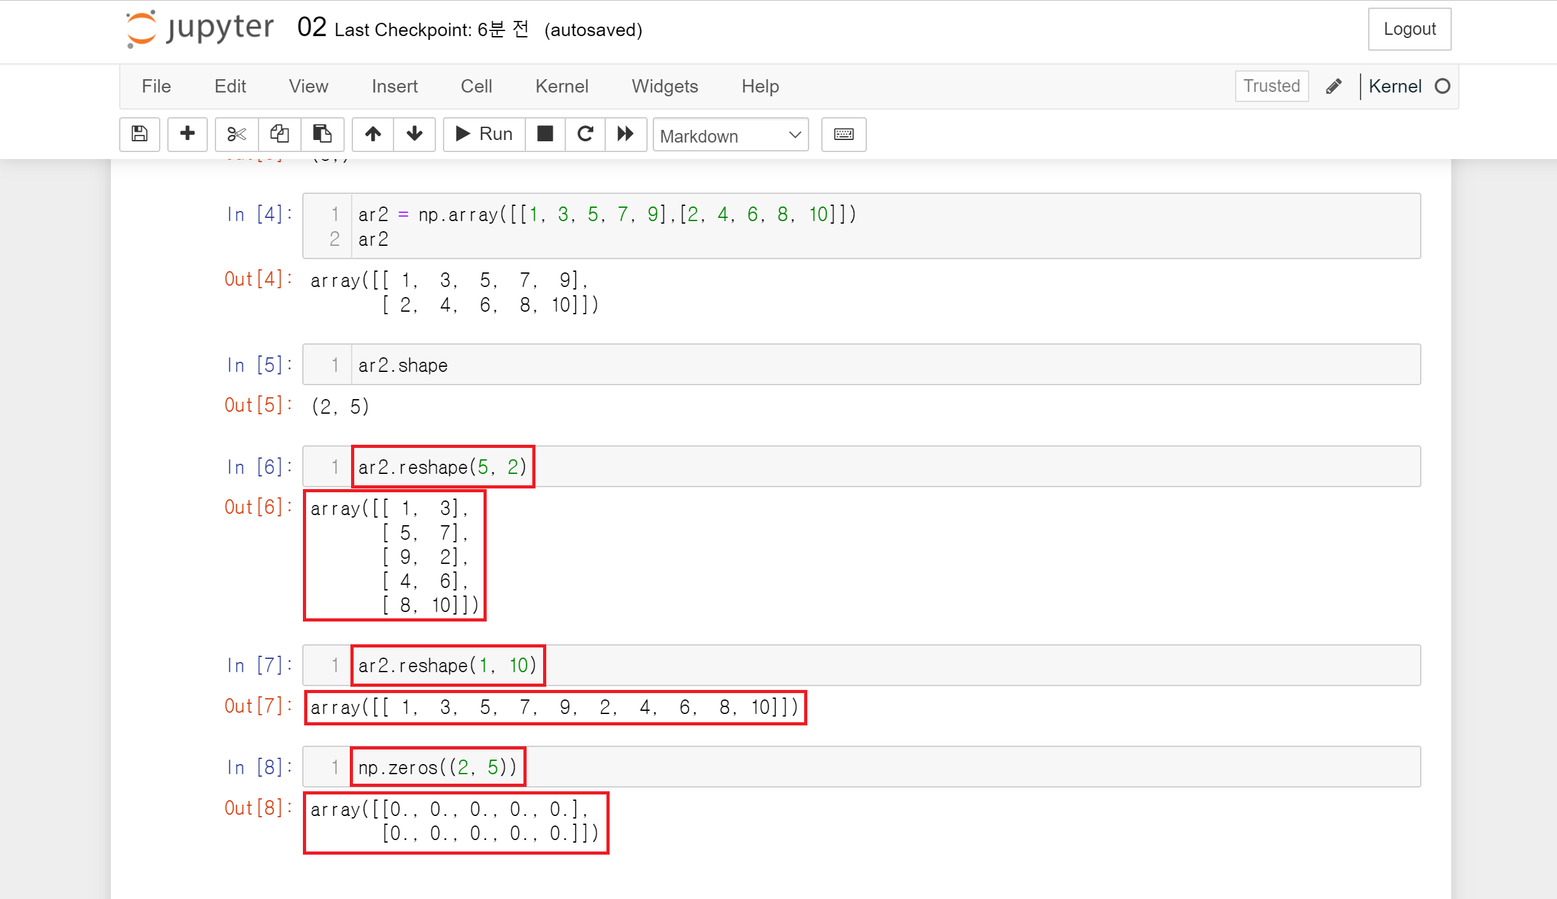Interrupt the kernel with the stop icon
The width and height of the screenshot is (1557, 899).
[x=545, y=134]
